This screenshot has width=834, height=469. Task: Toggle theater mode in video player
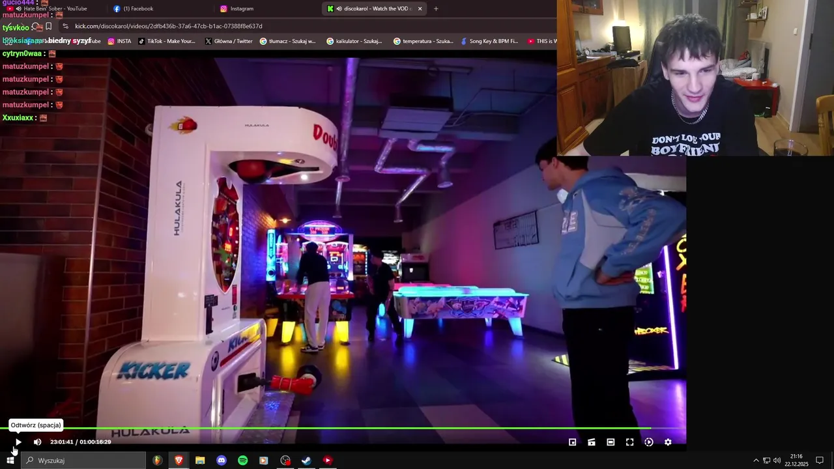pyautogui.click(x=611, y=442)
